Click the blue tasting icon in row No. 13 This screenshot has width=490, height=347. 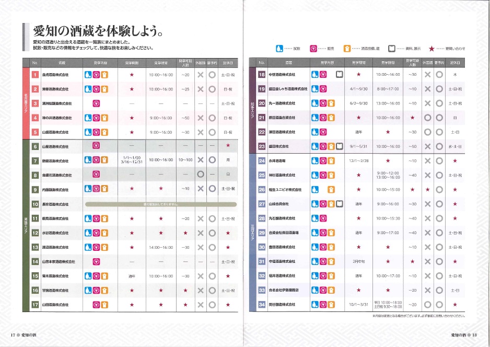coord(88,247)
